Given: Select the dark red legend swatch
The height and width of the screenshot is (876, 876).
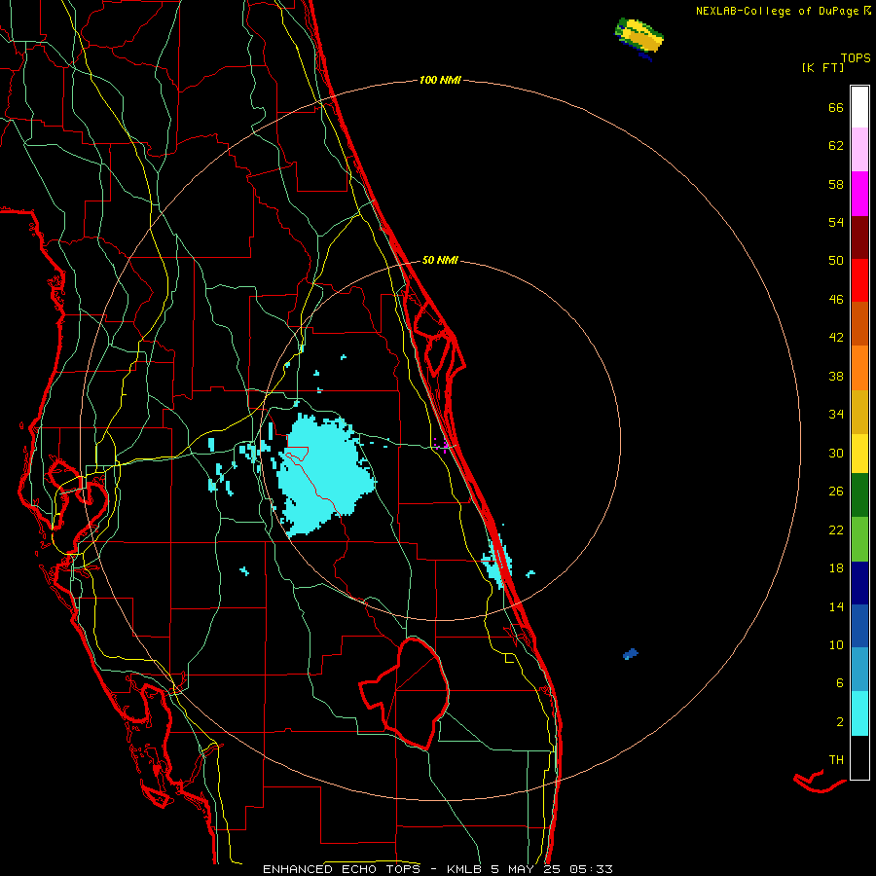Looking at the screenshot, I should (859, 237).
